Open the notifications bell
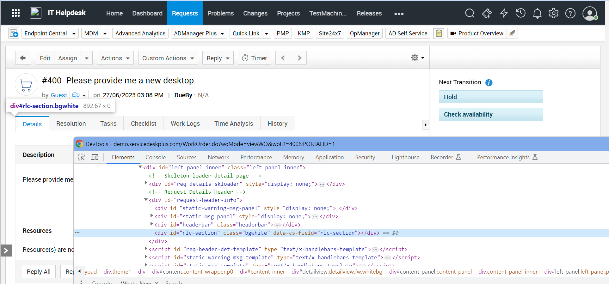 537,14
